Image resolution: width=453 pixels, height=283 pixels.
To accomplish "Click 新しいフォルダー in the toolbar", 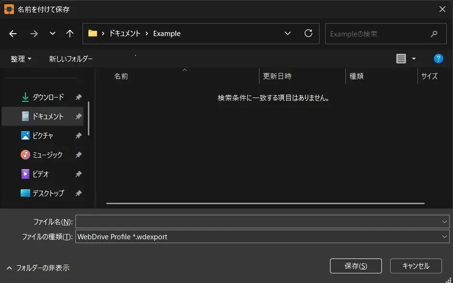I will pyautogui.click(x=71, y=59).
